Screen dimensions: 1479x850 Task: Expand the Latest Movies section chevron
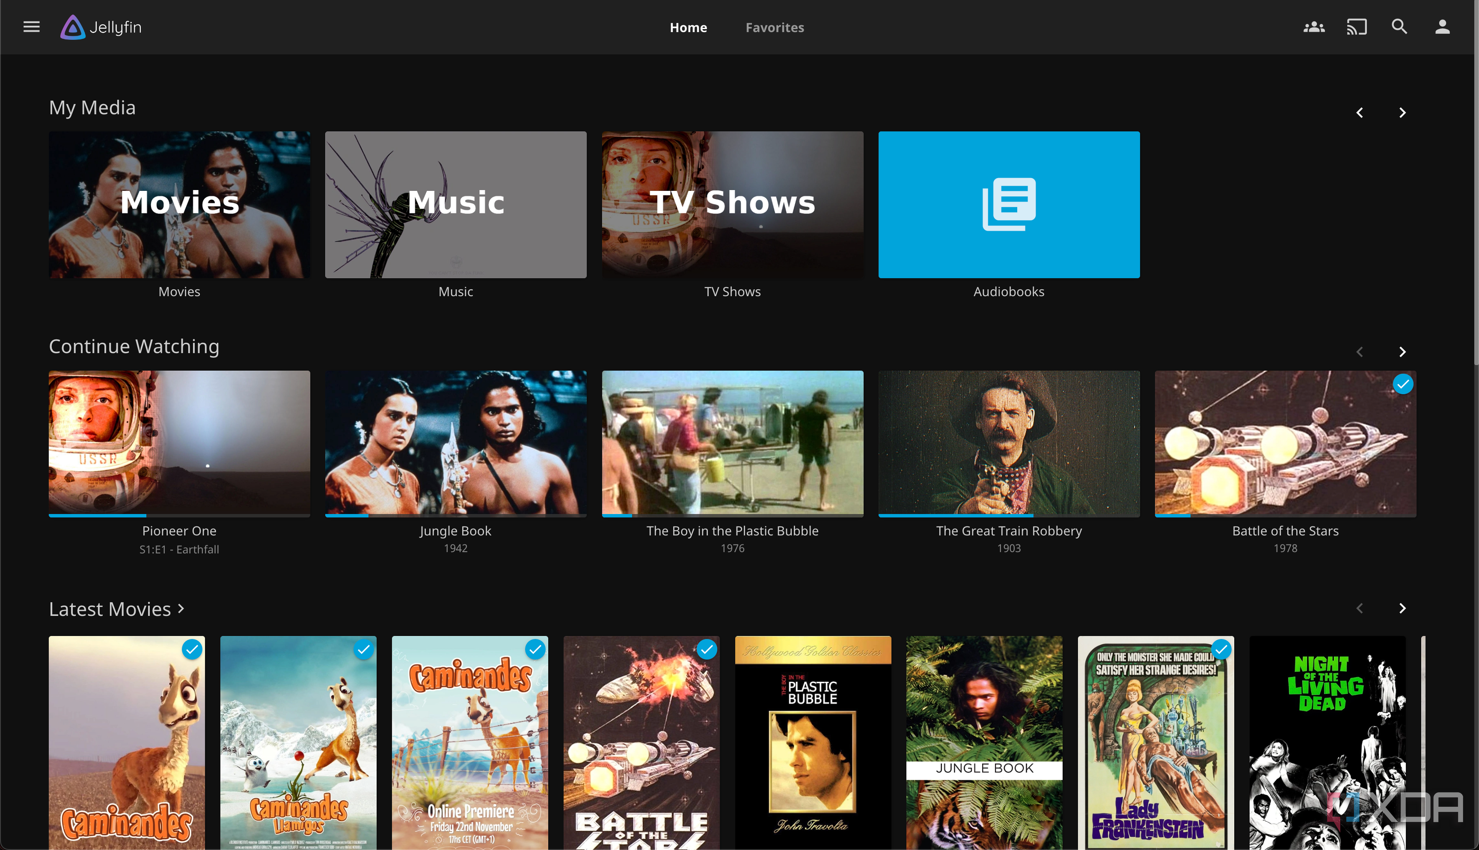[x=181, y=608]
